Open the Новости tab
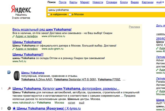This screenshot has height=111, width=165. [x=98, y=2]
